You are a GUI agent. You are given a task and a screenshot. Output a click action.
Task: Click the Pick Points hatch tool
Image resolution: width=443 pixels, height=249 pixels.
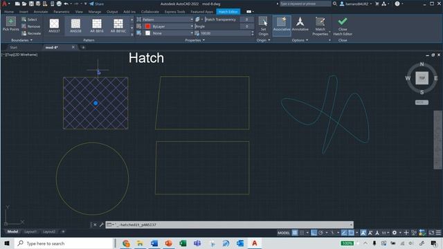tap(11, 24)
